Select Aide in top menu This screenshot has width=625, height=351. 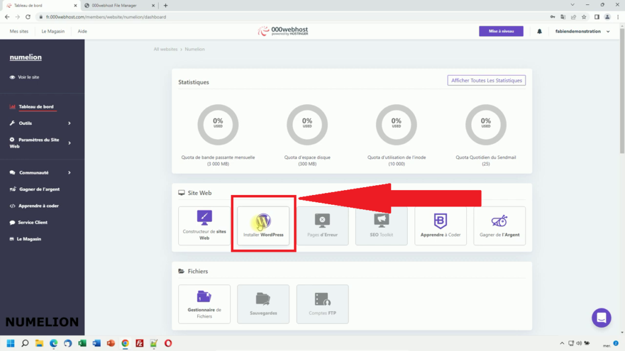[x=82, y=31]
